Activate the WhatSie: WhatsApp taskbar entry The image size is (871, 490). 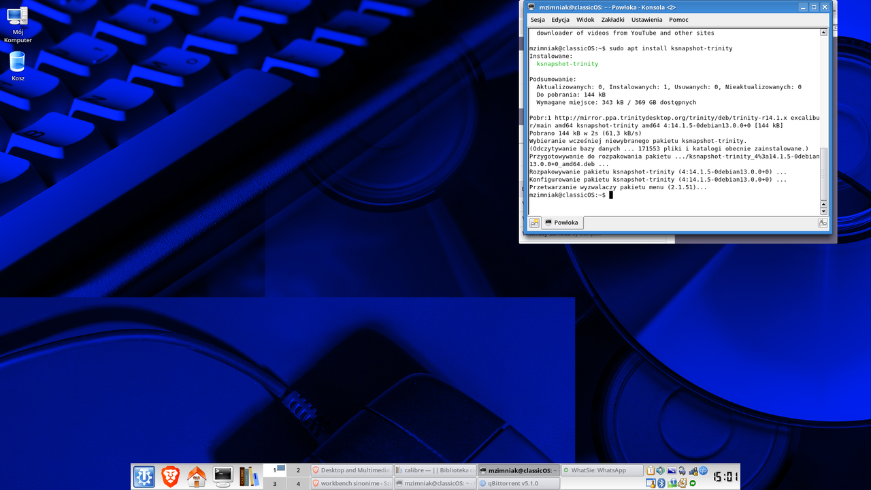(x=602, y=470)
